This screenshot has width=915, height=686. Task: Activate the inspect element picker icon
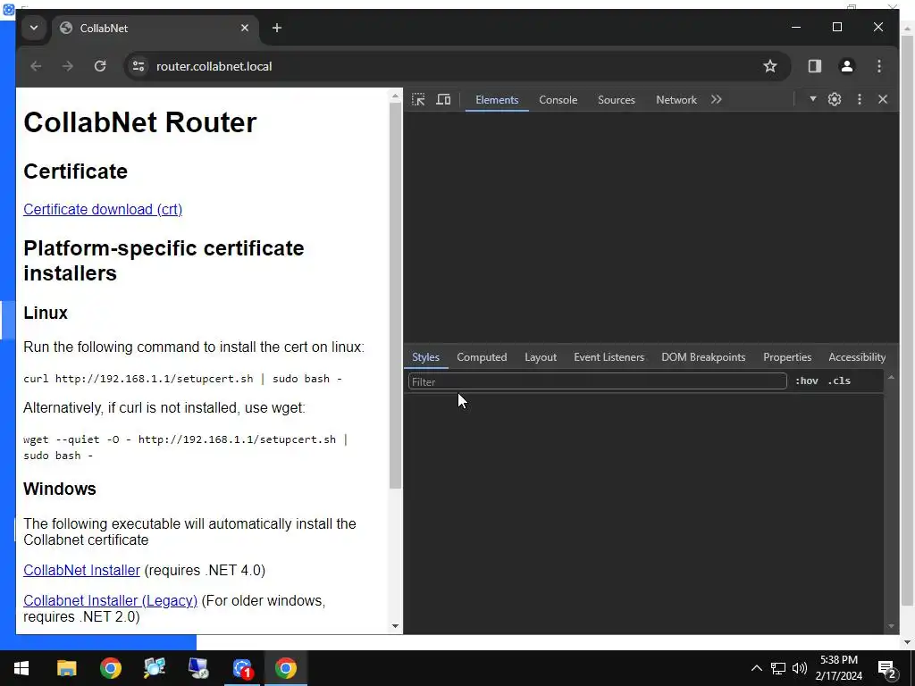click(x=418, y=100)
